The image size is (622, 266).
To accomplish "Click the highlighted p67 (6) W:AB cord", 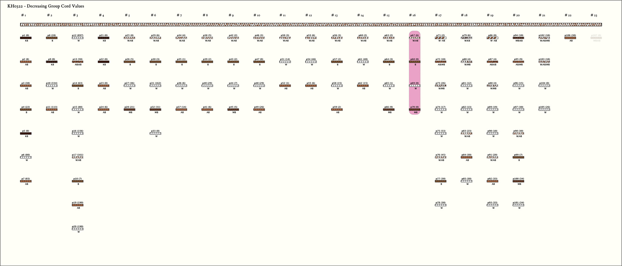I will click(415, 38).
